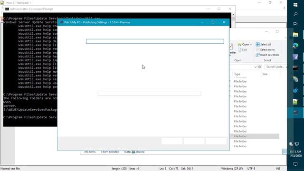The width and height of the screenshot is (304, 171).
Task: Click '1 item selected' in Explorer status bar
Action: [x=110, y=152]
